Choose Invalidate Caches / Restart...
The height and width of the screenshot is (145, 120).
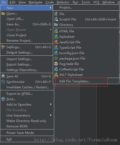27,87
